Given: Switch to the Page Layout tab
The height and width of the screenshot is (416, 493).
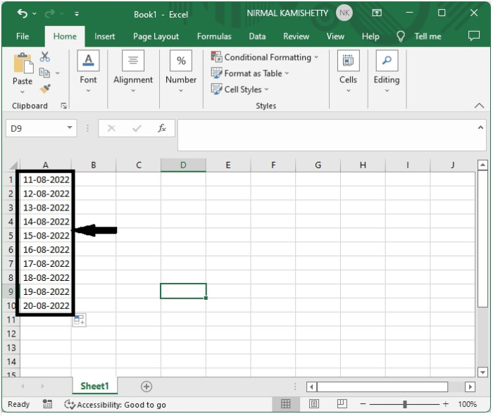Looking at the screenshot, I should coord(156,37).
